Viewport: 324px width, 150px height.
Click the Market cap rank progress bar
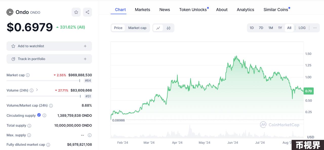click(x=43, y=81)
